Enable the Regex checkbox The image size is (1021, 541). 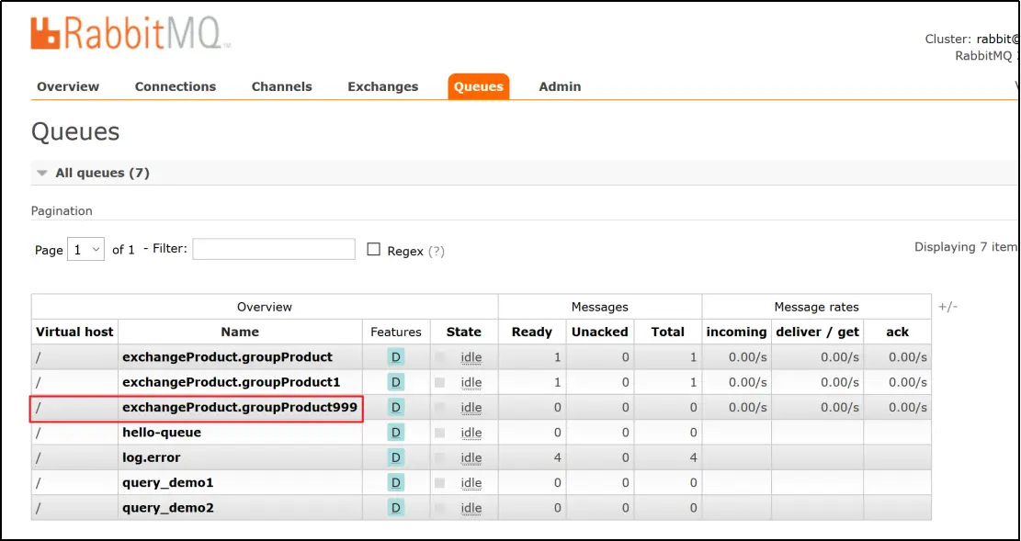point(374,249)
